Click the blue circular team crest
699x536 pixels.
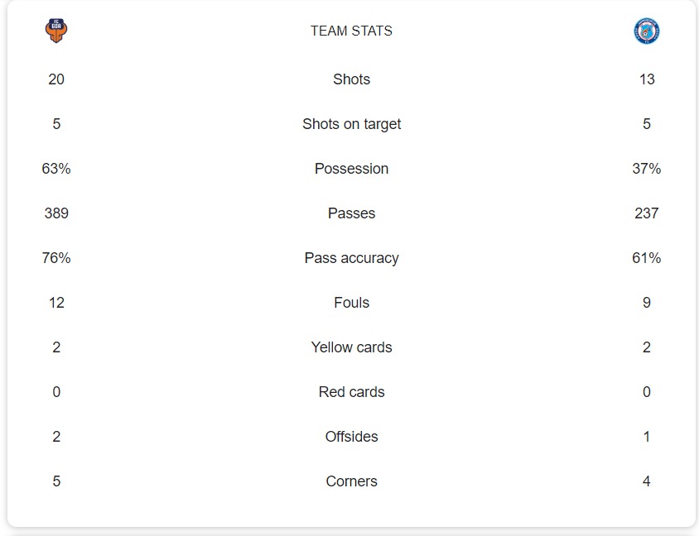click(646, 31)
